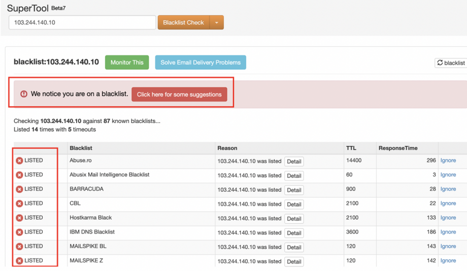This screenshot has height=271, width=467.
Task: Click the LISTED icon for MAILSPIKE BL
Action: [19, 247]
